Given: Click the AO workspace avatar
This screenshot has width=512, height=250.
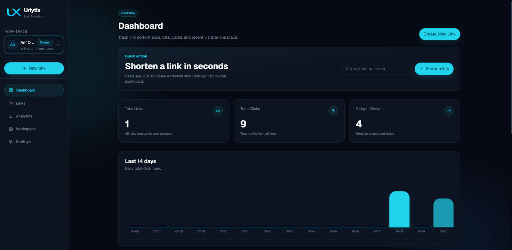Looking at the screenshot, I should coord(12,45).
